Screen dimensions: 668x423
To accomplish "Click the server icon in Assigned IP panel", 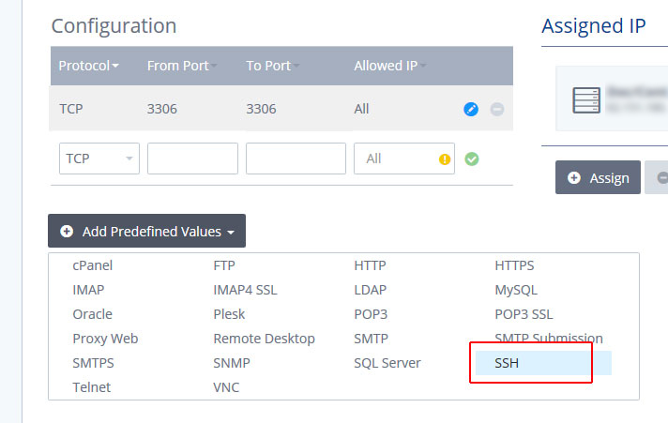I will click(586, 98).
